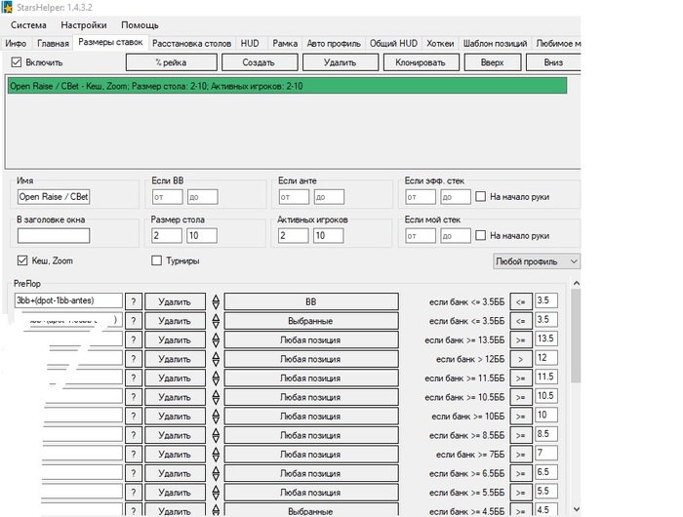
Task: Click the Создать button
Action: click(258, 62)
